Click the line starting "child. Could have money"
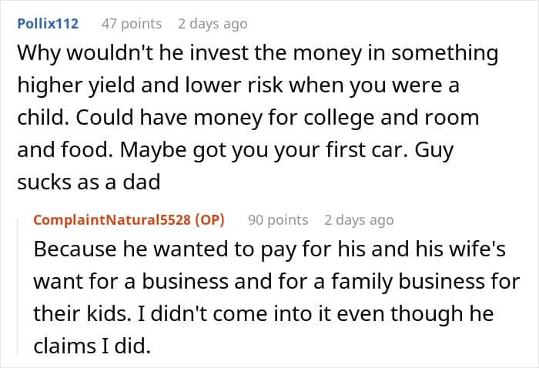This screenshot has height=368, width=539. point(248,118)
